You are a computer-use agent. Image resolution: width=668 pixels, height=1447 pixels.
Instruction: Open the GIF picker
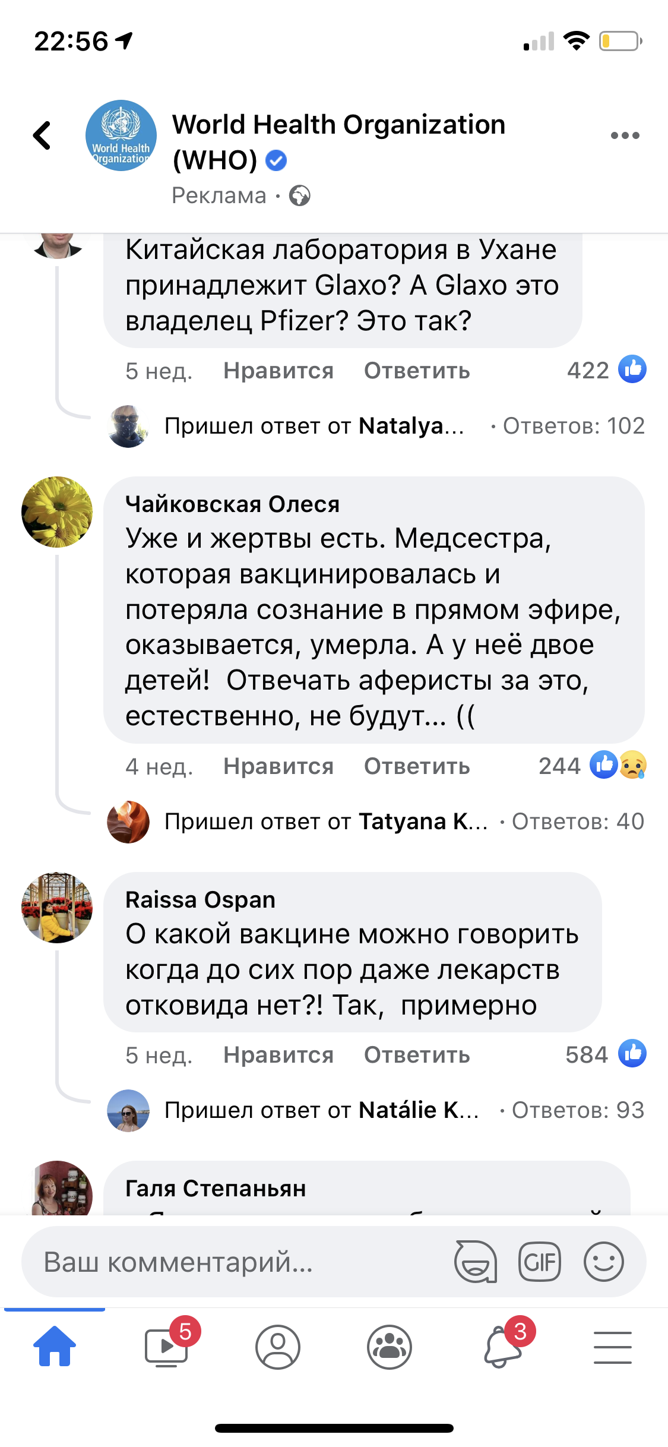pos(539,1261)
